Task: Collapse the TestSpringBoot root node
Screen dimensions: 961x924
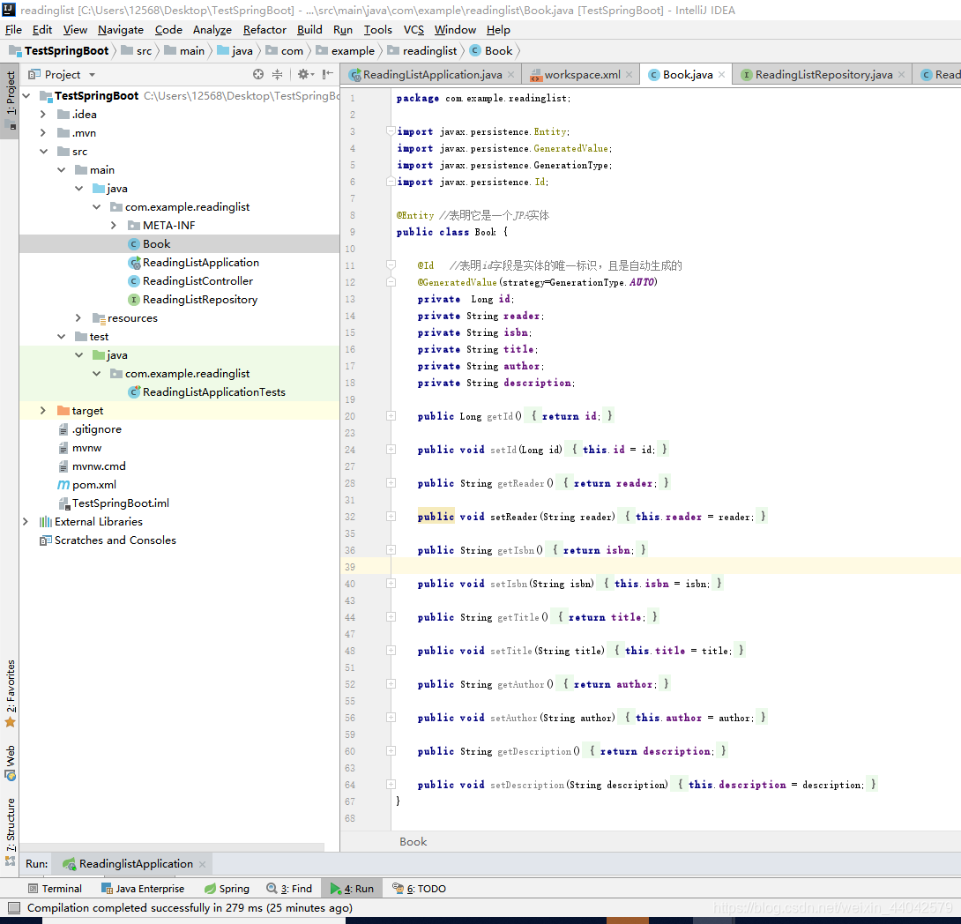Action: pos(26,95)
